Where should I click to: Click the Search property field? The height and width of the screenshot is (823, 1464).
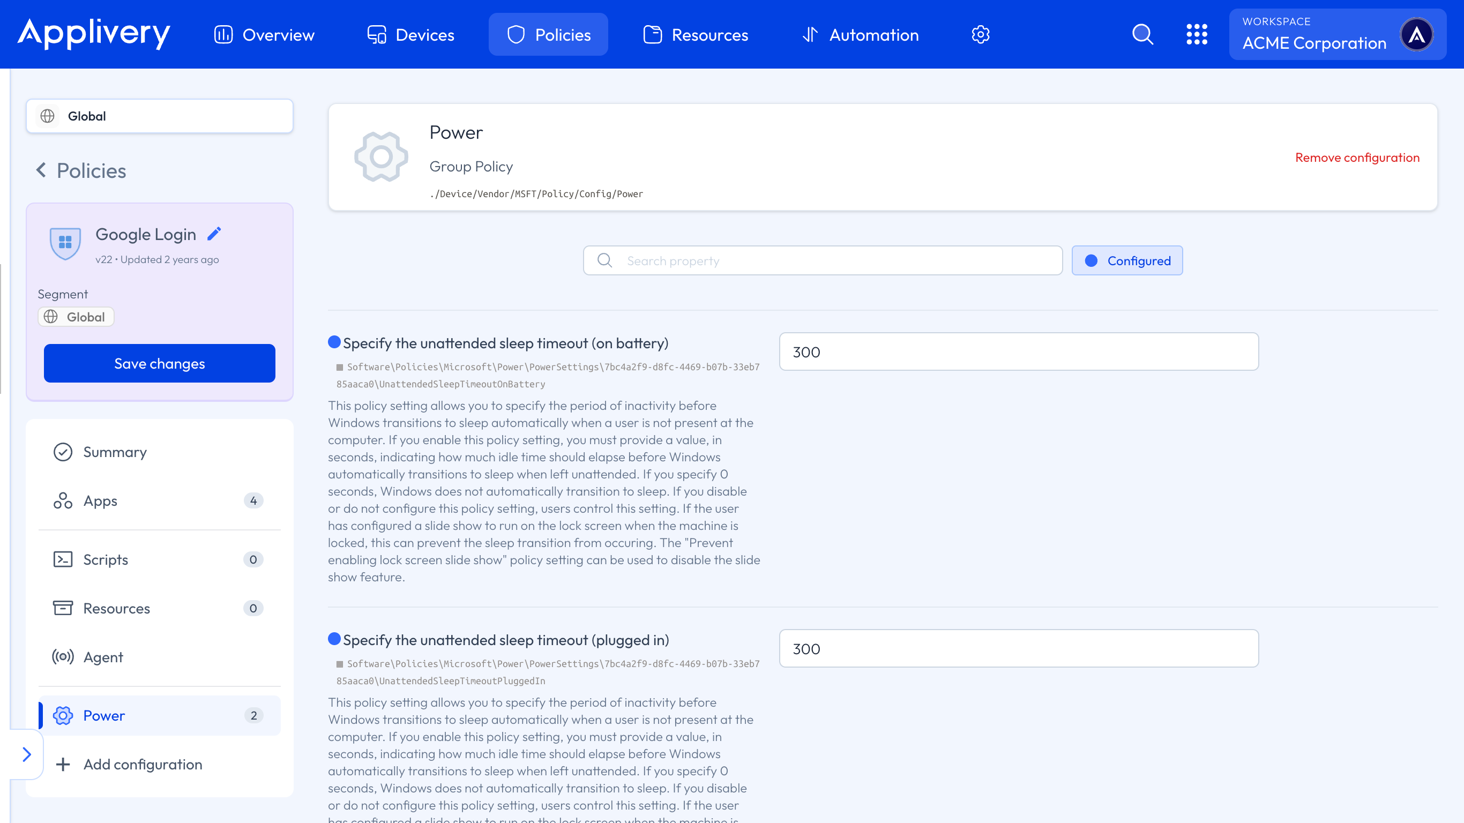(x=823, y=261)
